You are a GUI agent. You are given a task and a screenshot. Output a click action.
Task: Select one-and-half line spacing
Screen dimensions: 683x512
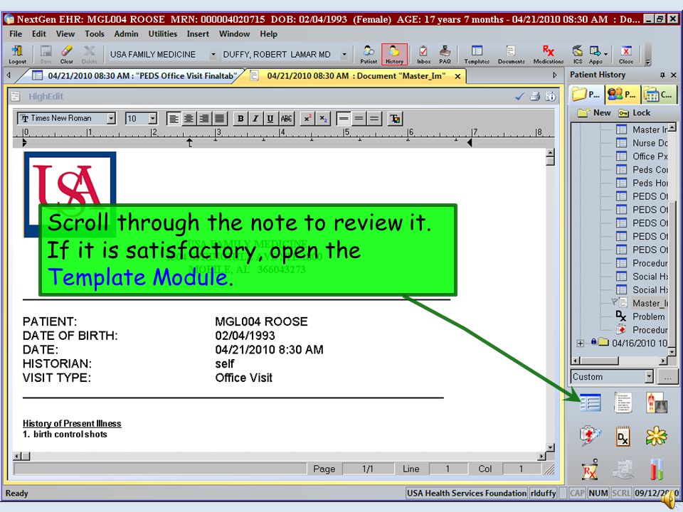click(359, 119)
